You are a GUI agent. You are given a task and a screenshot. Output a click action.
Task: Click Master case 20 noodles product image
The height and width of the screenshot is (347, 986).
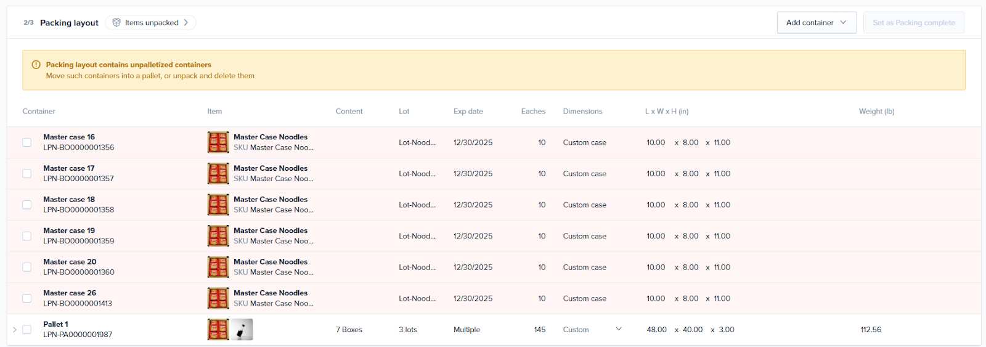click(218, 267)
